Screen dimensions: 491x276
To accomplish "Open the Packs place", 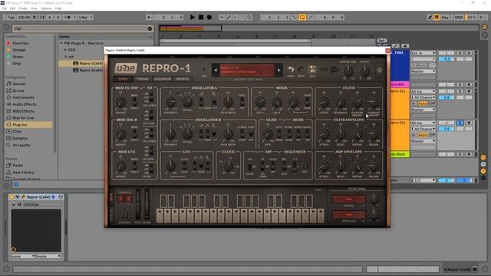I will 18,166.
